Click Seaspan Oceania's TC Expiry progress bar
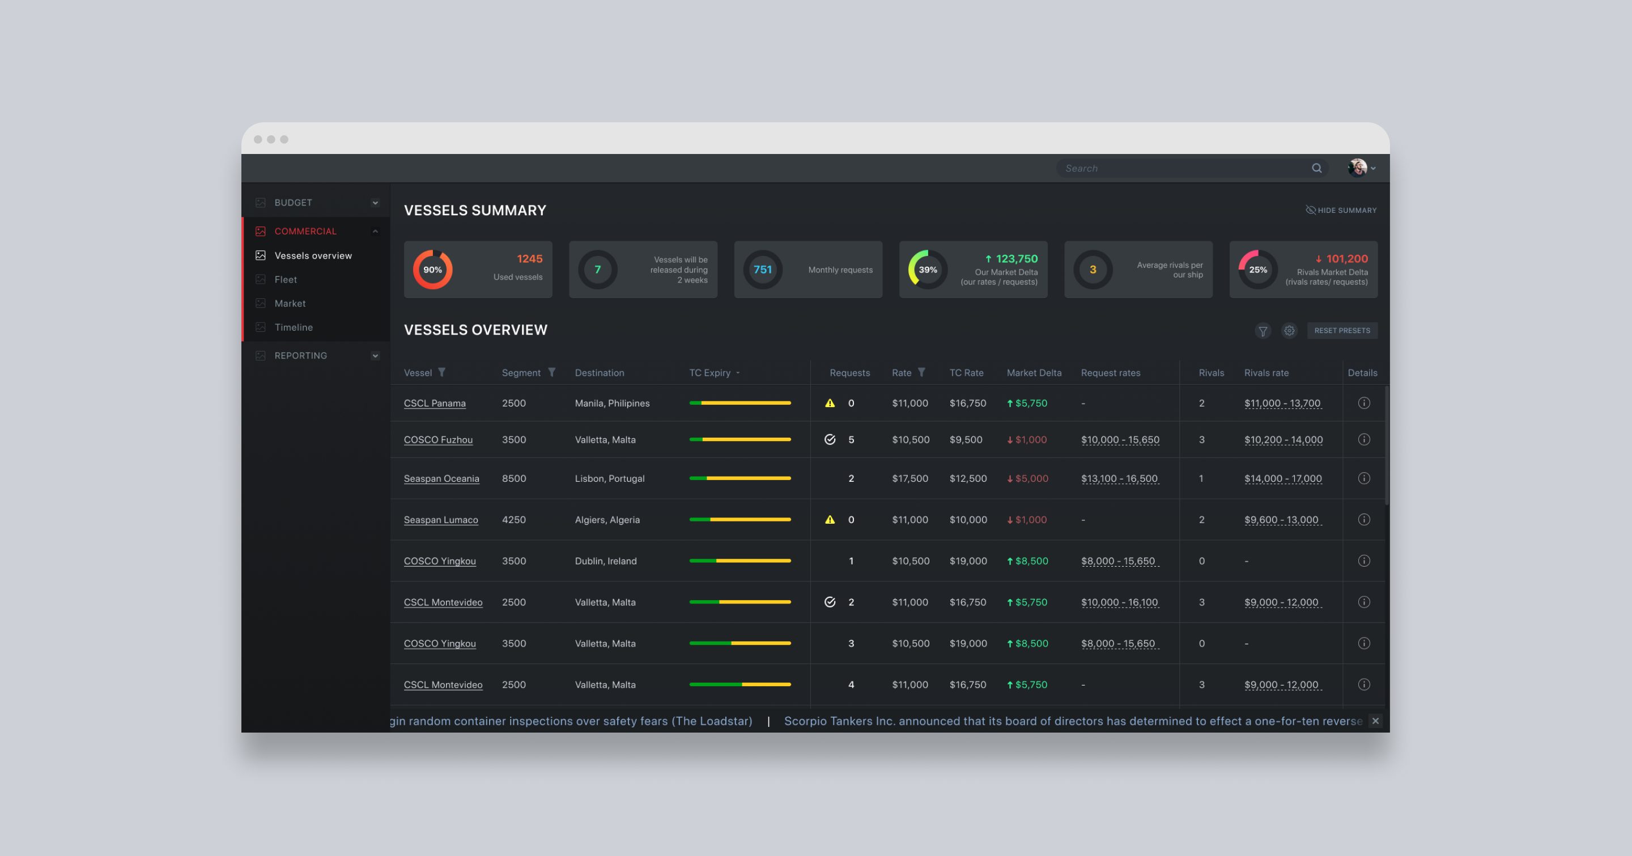This screenshot has width=1632, height=856. (x=740, y=478)
